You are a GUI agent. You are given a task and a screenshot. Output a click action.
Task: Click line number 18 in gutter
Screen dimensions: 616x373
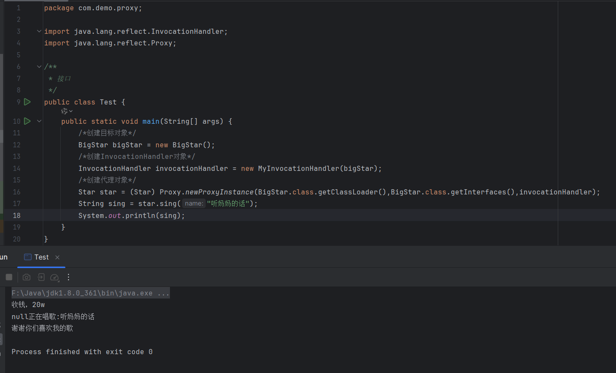click(x=17, y=215)
